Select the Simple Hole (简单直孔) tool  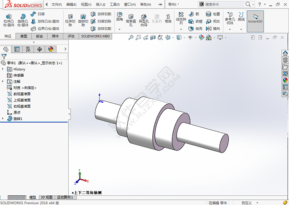[x=131, y=20]
